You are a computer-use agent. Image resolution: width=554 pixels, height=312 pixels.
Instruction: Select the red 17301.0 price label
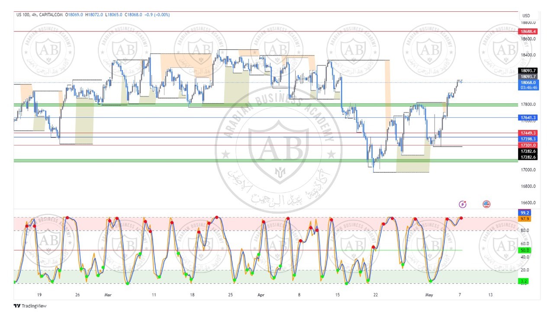(x=528, y=145)
